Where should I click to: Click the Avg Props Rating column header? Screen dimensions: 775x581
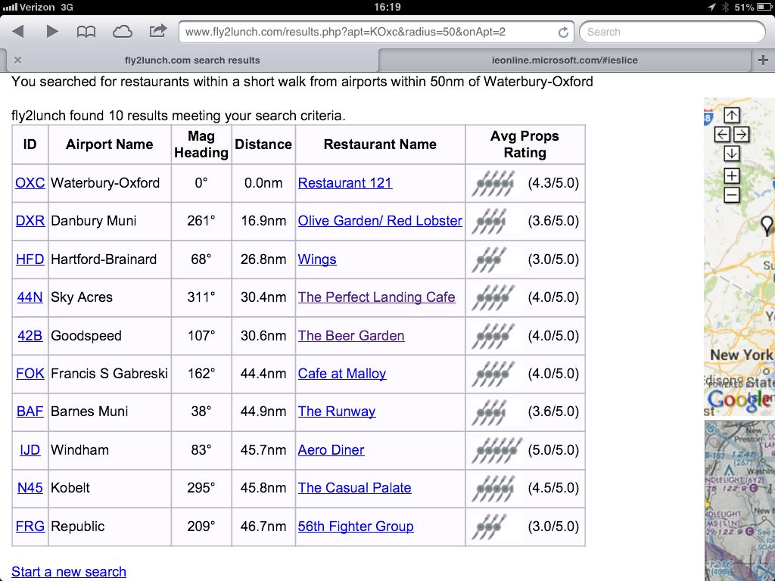pos(525,144)
